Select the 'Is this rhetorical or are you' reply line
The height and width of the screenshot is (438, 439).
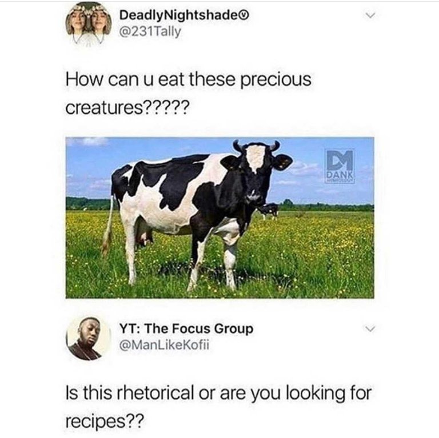[173, 393]
